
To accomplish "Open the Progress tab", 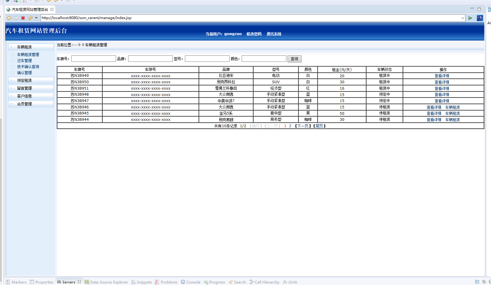I will coord(215,282).
